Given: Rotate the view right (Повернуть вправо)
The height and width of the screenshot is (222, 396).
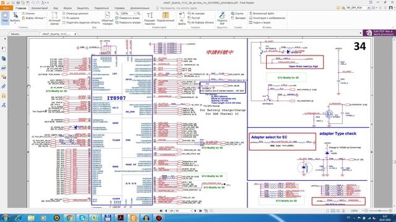Looking at the screenshot, I should click(128, 22).
